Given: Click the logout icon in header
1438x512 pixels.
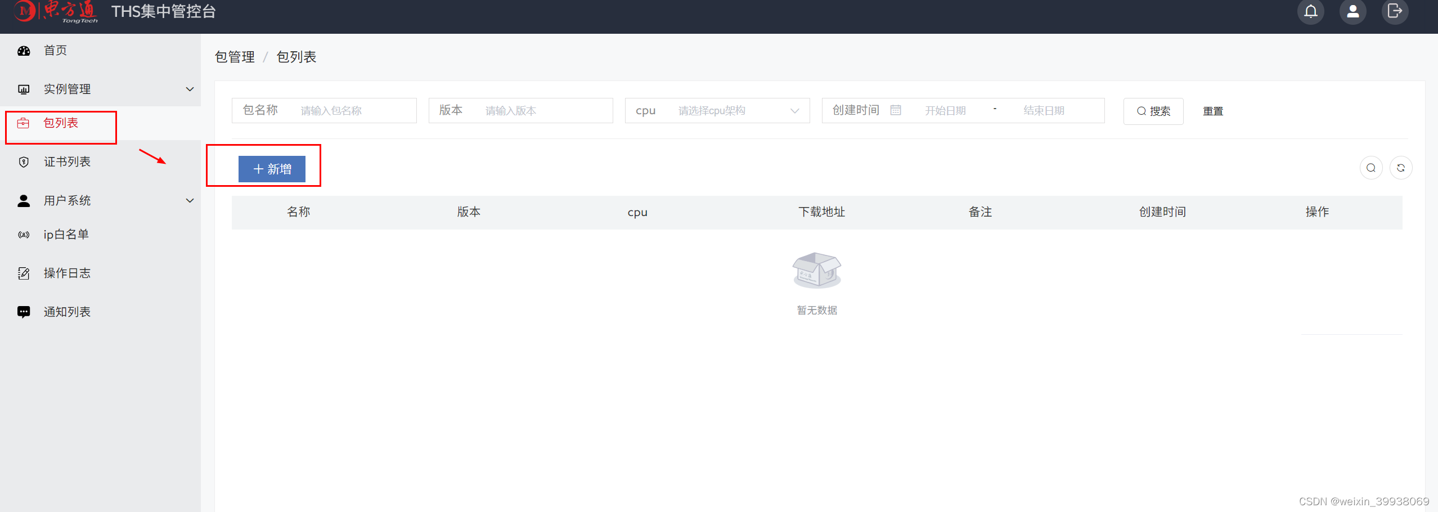Looking at the screenshot, I should tap(1395, 11).
